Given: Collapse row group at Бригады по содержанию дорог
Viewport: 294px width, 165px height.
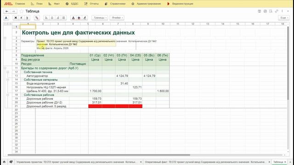Looking at the screenshot, I should (x=5, y=68).
